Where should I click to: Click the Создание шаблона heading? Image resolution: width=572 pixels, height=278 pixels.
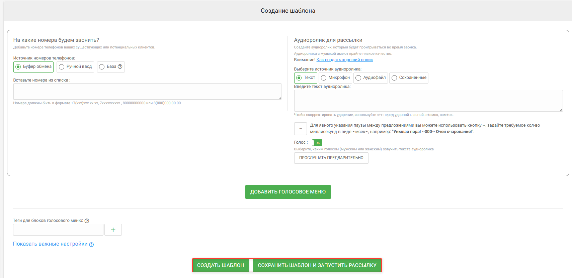pos(288,11)
